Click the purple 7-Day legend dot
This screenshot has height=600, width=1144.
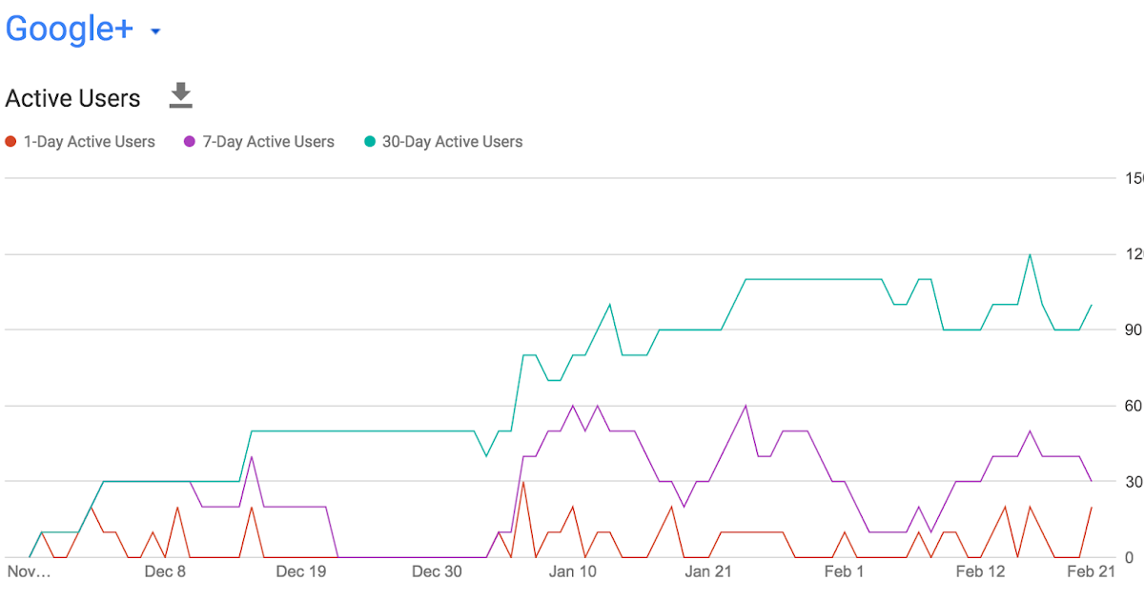190,142
